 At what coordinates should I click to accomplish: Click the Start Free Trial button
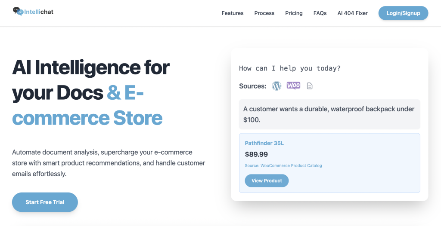45,202
